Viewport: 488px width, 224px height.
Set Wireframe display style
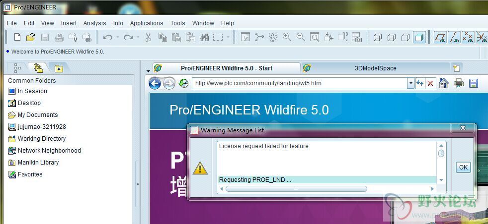[378, 38]
